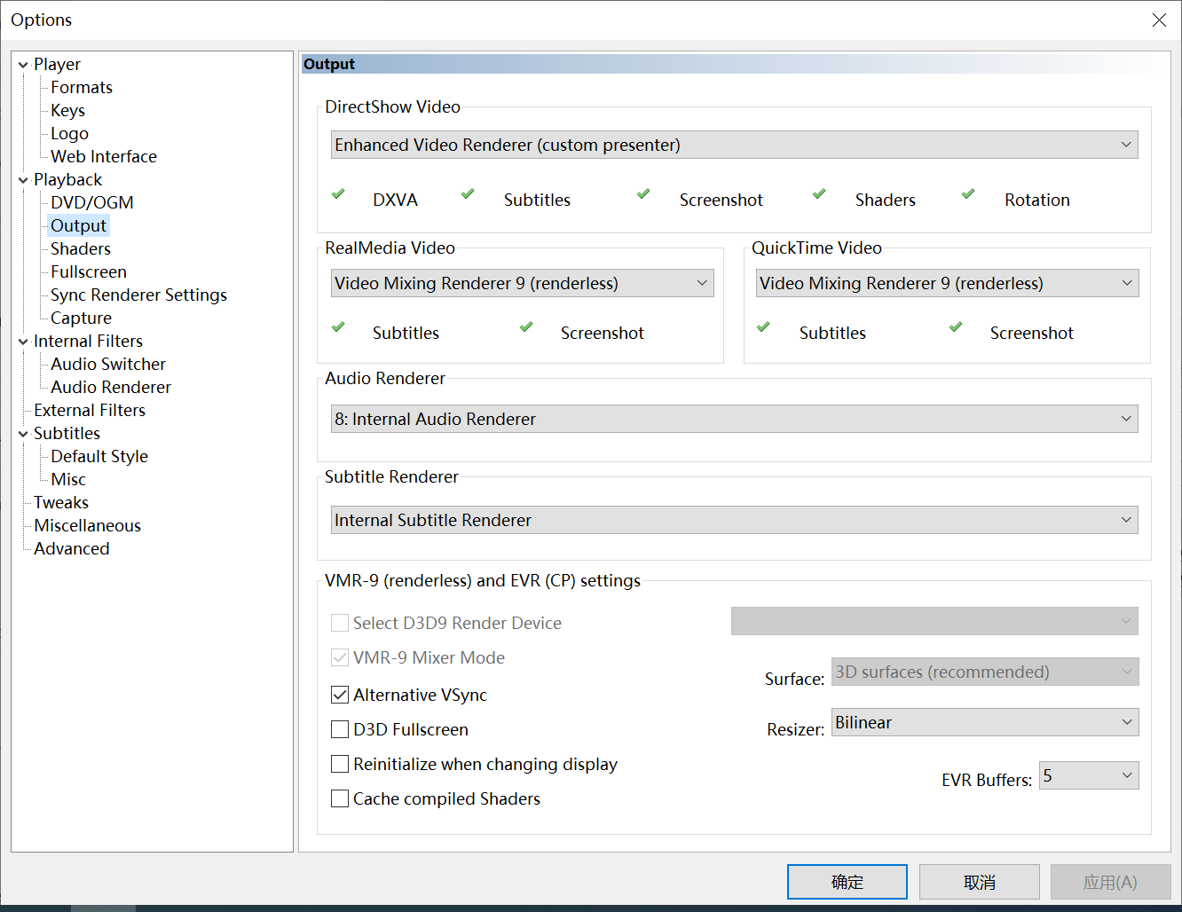Open the Resizer dropdown showing Bilinear
Viewport: 1182px width, 912px height.
[1125, 722]
